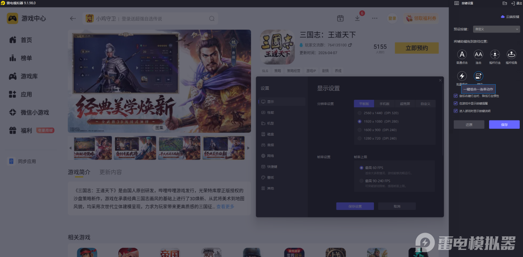Select the lightning bolt batch-operation key icon
Image resolution: width=523 pixels, height=257 pixels.
462,76
